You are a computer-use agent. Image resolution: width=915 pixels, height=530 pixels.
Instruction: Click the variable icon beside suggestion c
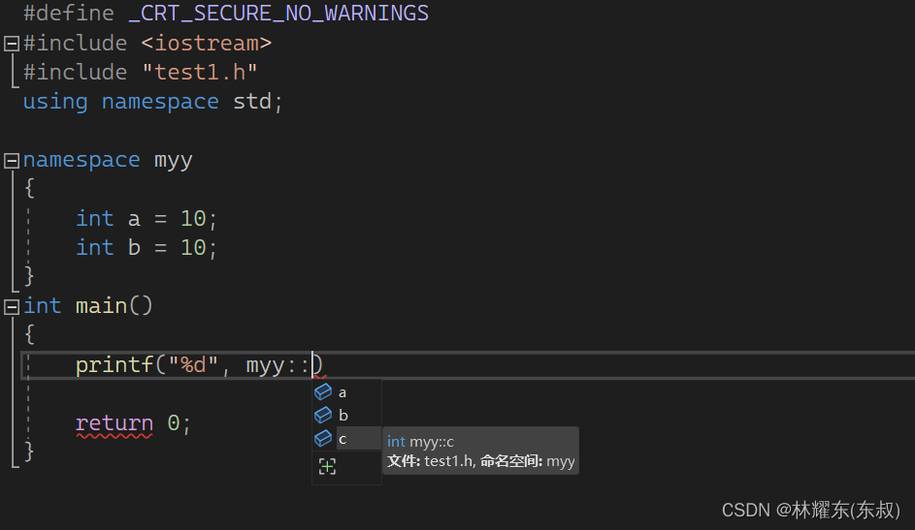click(323, 439)
